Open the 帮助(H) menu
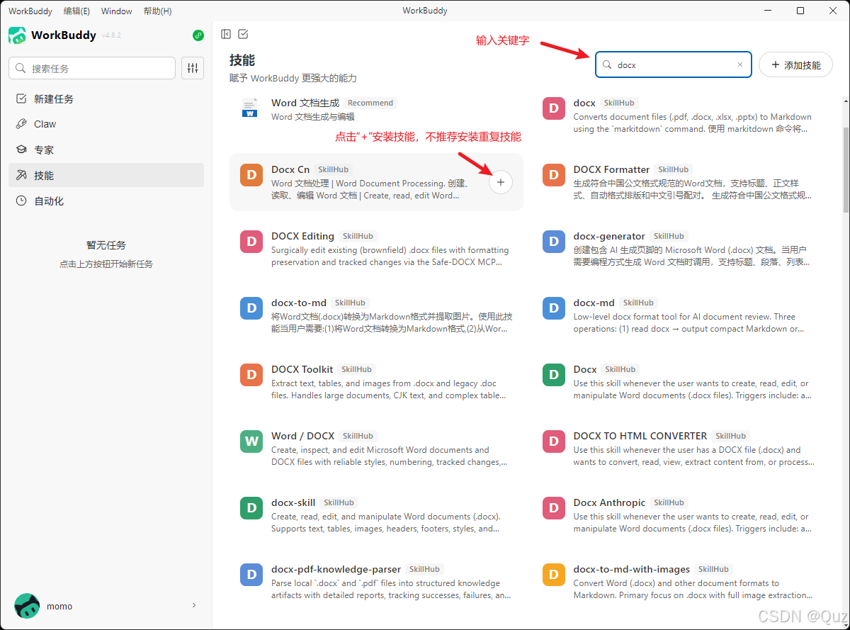Image resolution: width=850 pixels, height=630 pixels. pyautogui.click(x=157, y=11)
